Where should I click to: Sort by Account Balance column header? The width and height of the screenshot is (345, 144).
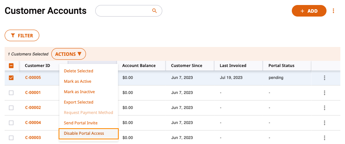coord(139,65)
